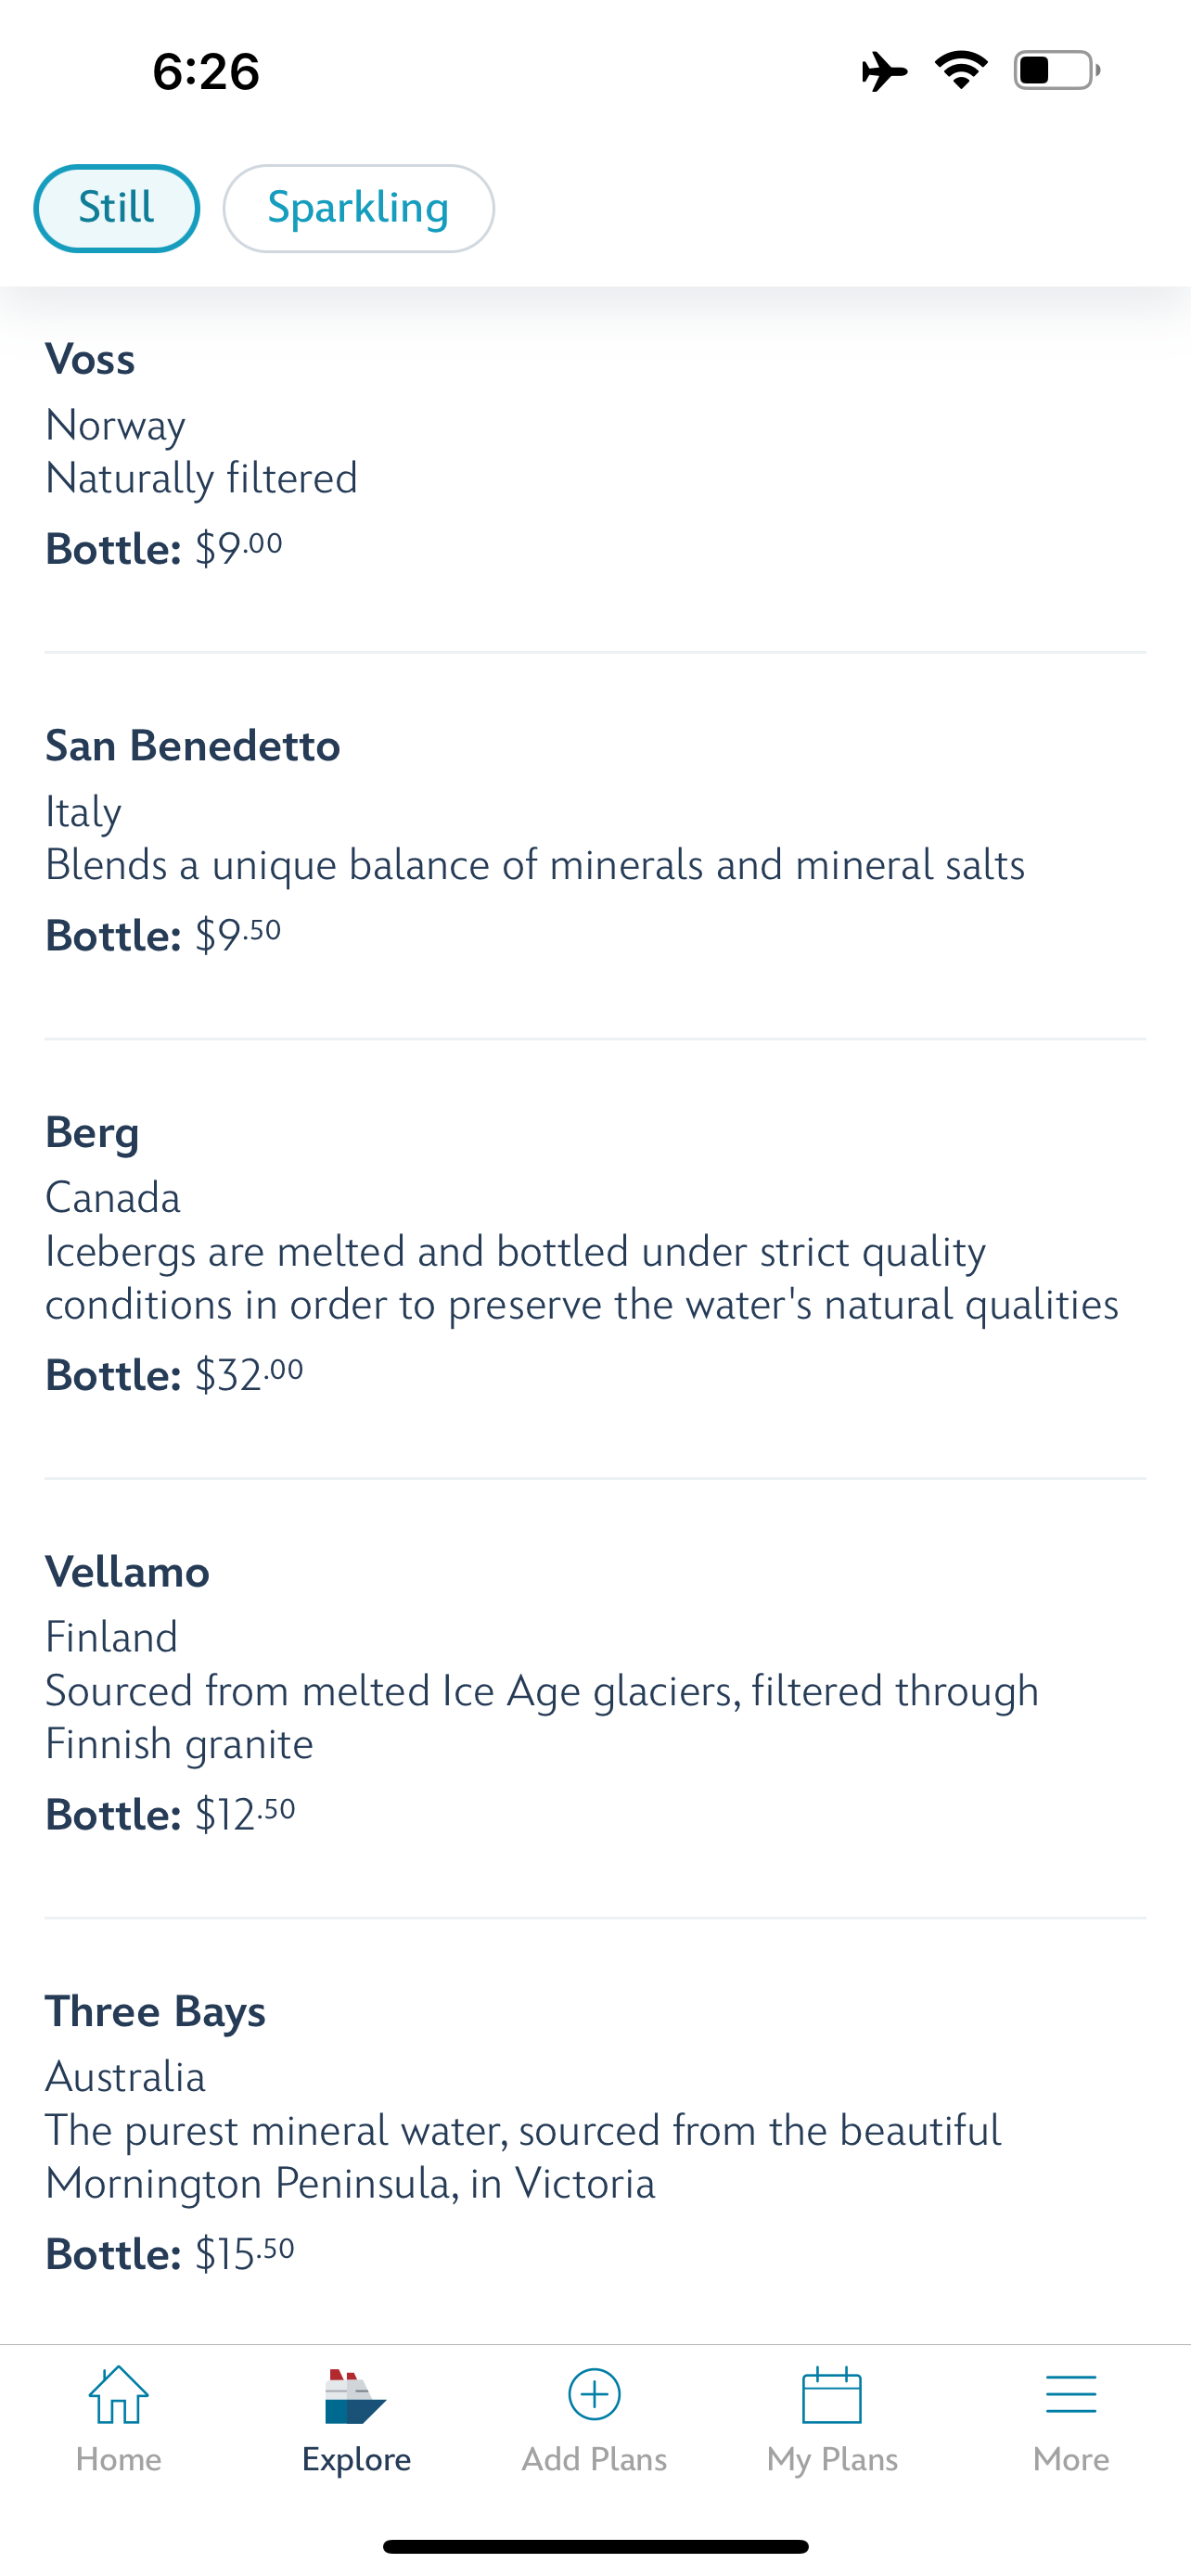Tap the Add Plans plus icon
This screenshot has height=2576, width=1191.
click(x=594, y=2394)
